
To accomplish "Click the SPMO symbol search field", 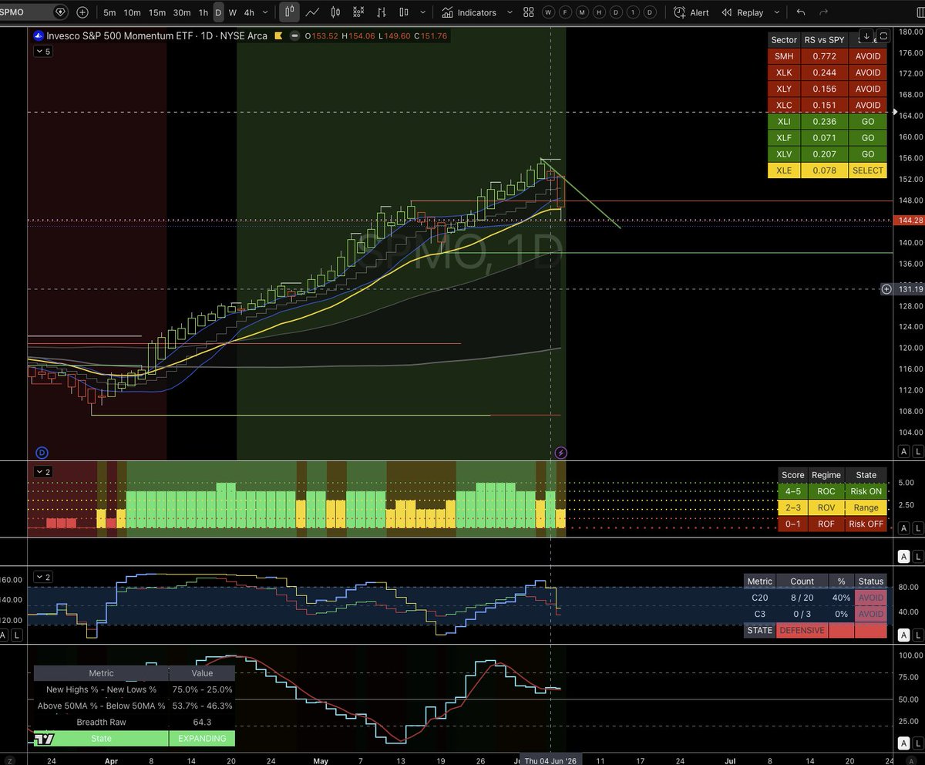I will [34, 12].
